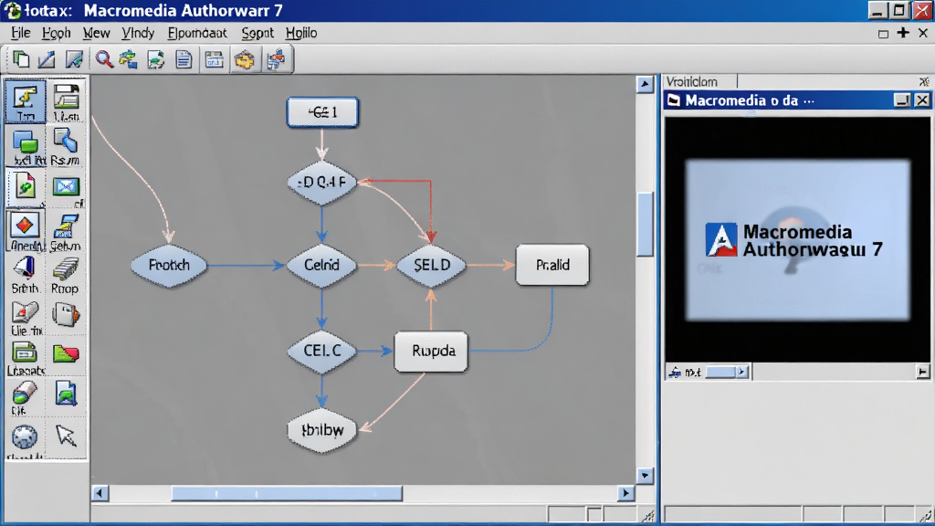
Task: Click the blue slider below the preview
Action: click(721, 373)
